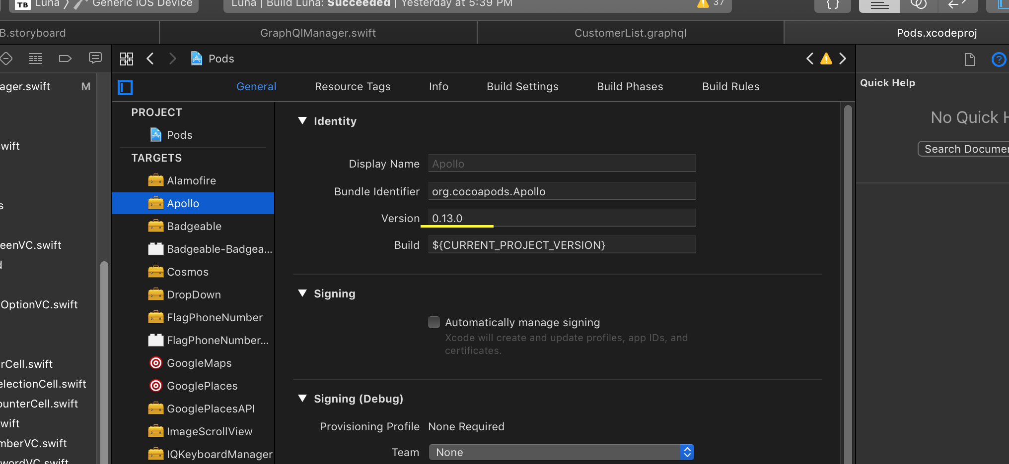Open electionCell.swift in the navigator
This screenshot has width=1009, height=464.
point(43,384)
